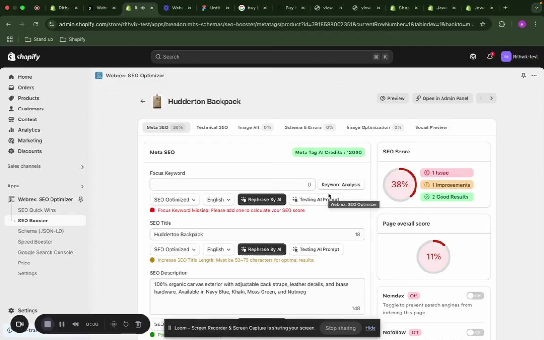Viewport: 544px width, 340px height.
Task: Expand Apps section
Action: 82,187
